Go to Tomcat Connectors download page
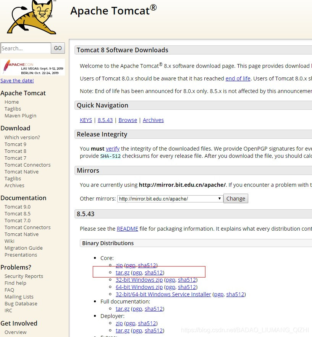312x337 pixels. (x=27, y=165)
